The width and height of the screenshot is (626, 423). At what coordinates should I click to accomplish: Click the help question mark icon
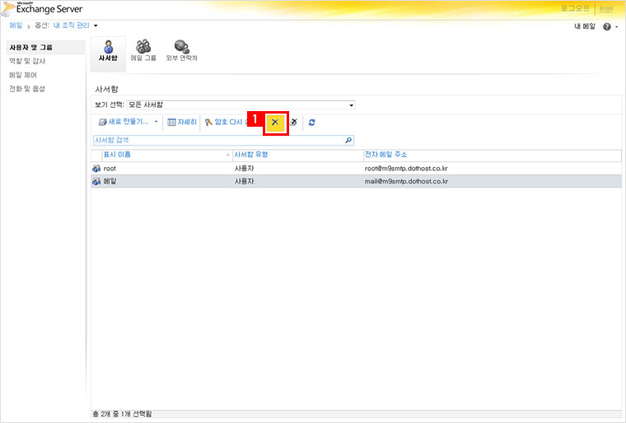[x=607, y=27]
